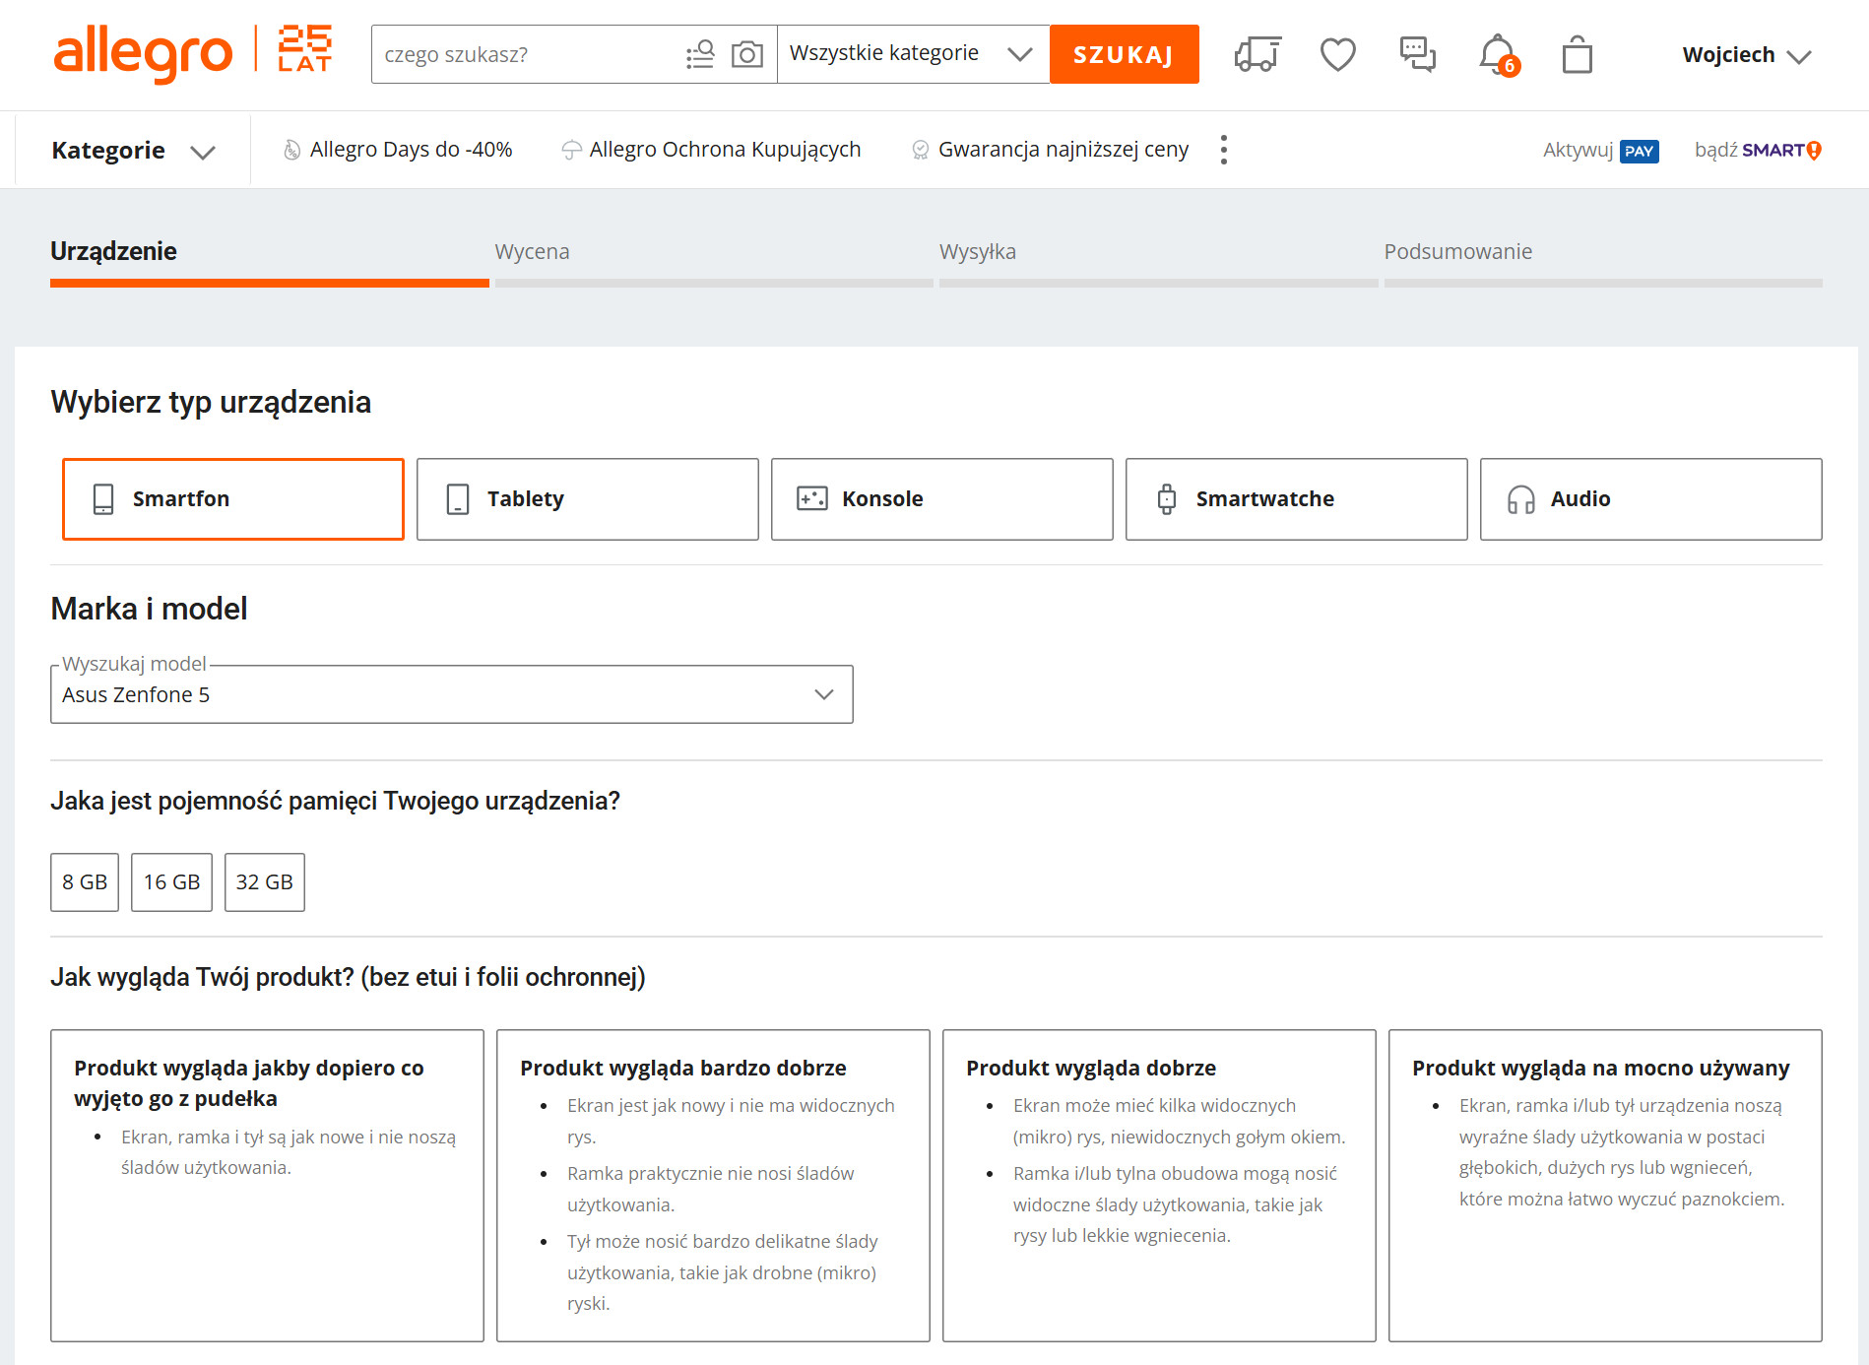Open the Wszystkie kategorie dropdown
The height and width of the screenshot is (1365, 1869).
912,54
